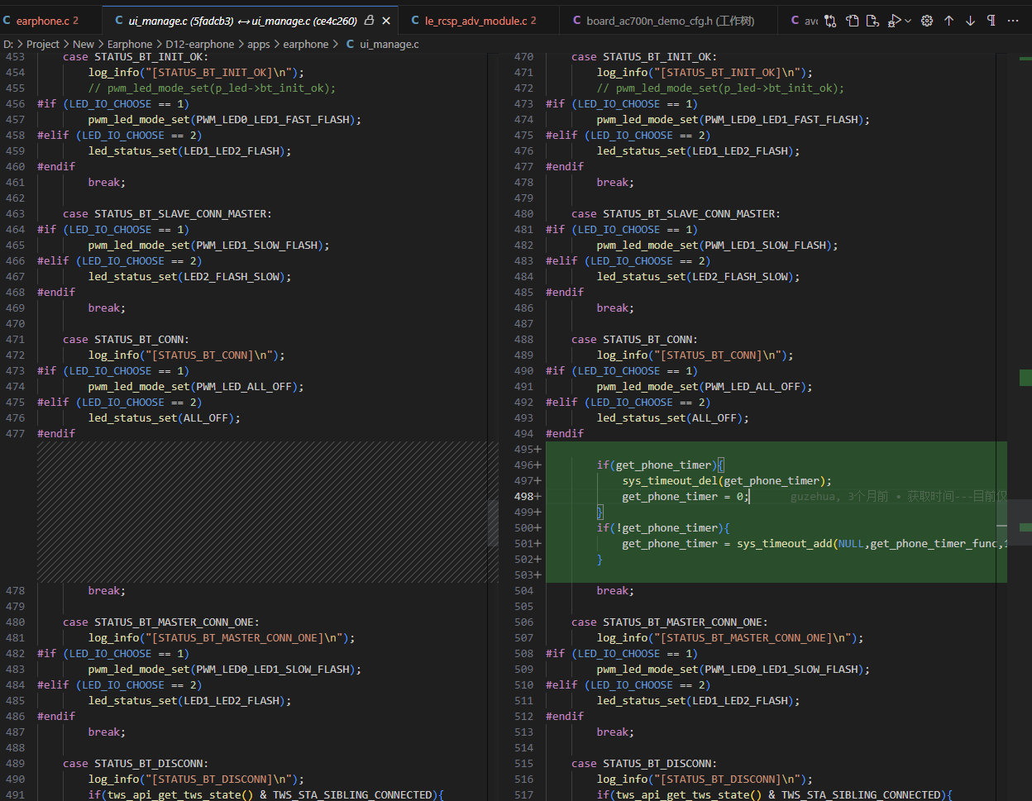Click the sys_timeout_add call on line 501
Screen dimensions: 1032x801
pyautogui.click(x=814, y=544)
